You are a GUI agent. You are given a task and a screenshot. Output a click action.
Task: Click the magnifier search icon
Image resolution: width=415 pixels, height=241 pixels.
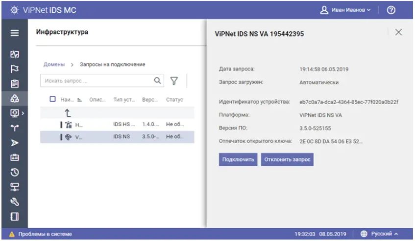click(x=157, y=81)
